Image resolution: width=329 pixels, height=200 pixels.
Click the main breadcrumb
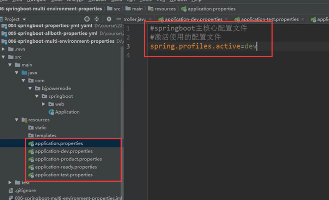click(x=137, y=9)
